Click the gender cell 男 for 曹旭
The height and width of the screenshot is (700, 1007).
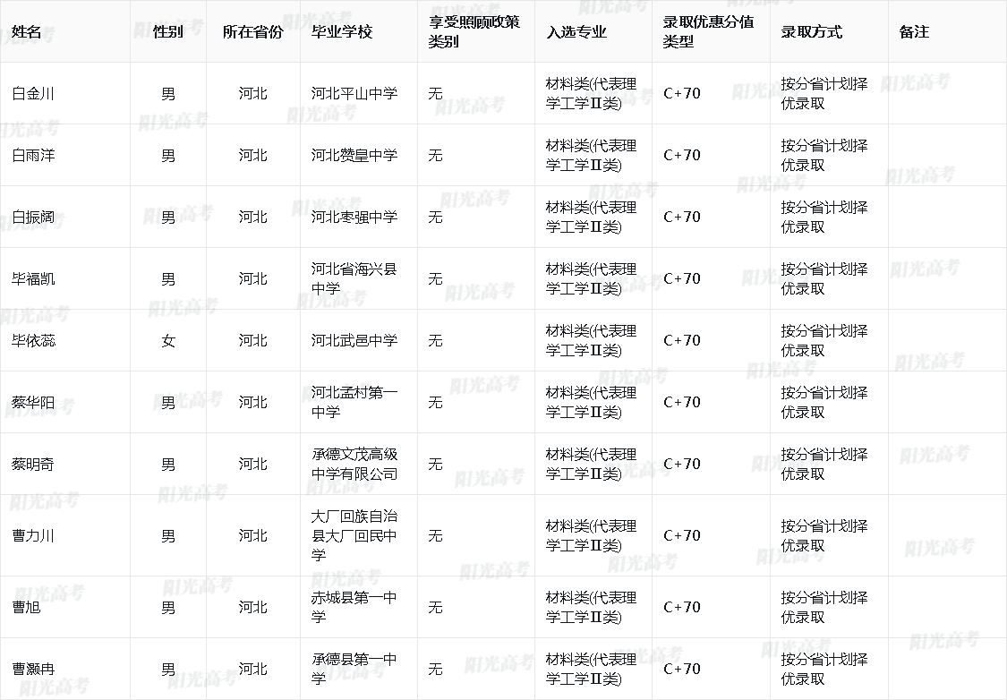point(168,607)
